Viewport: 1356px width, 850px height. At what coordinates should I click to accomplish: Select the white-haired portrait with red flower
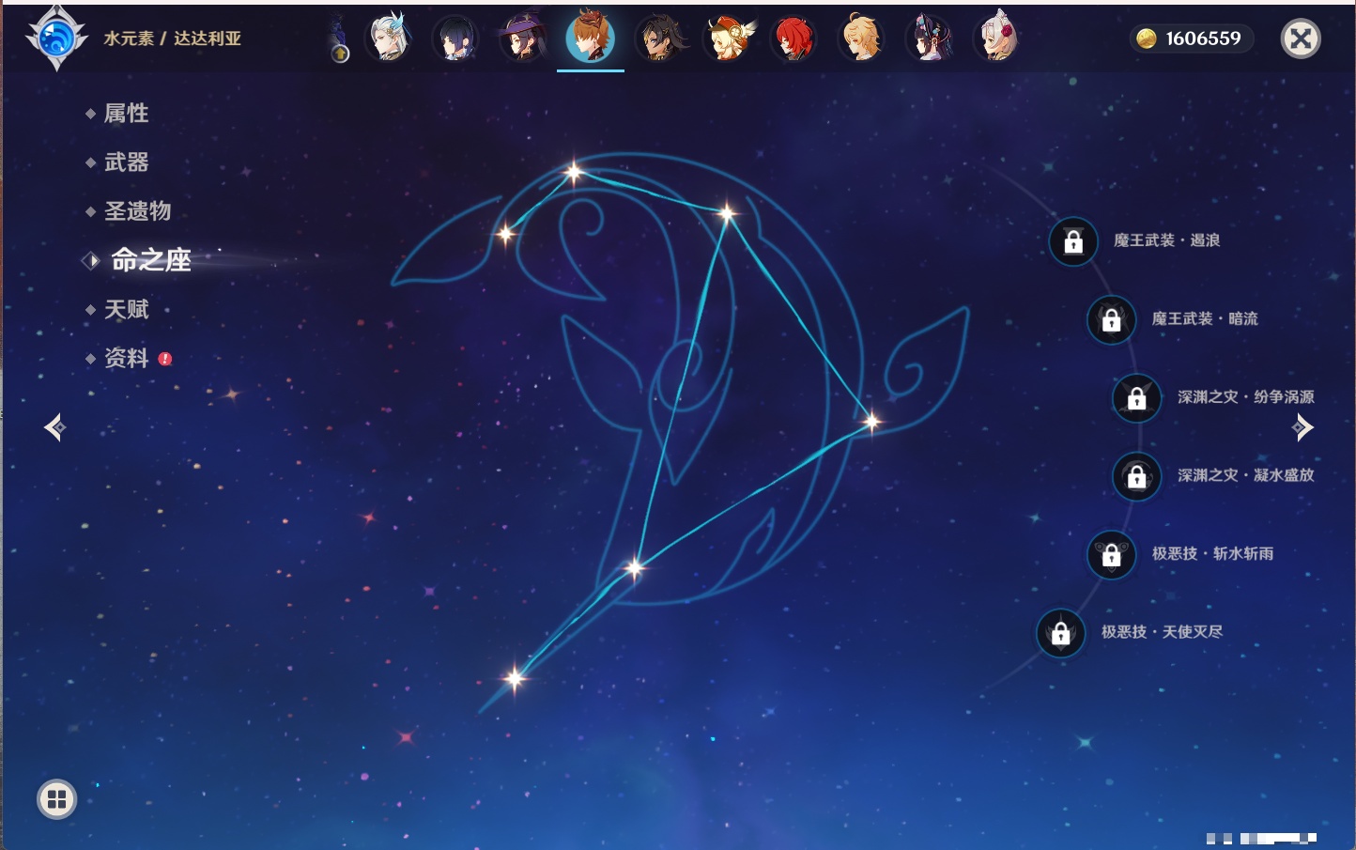(x=995, y=39)
